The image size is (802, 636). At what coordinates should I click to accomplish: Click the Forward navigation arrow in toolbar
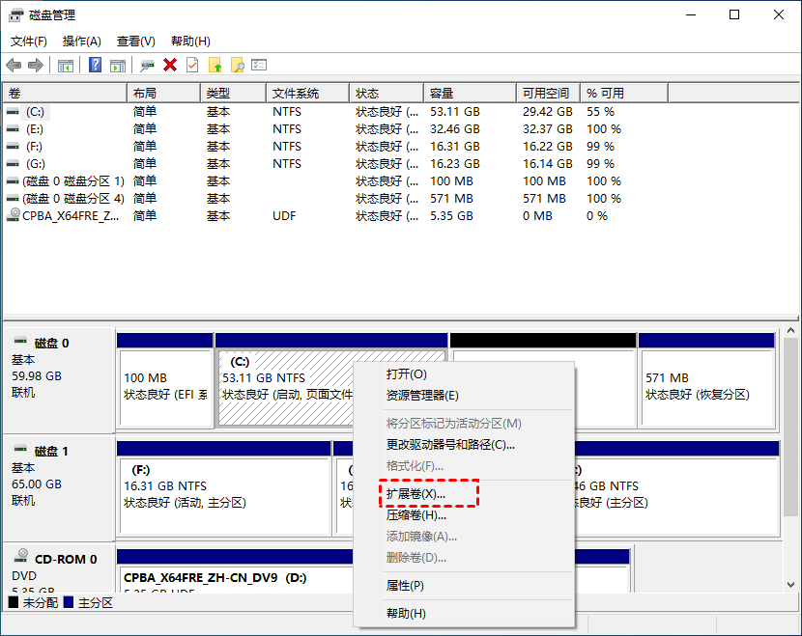coord(35,65)
